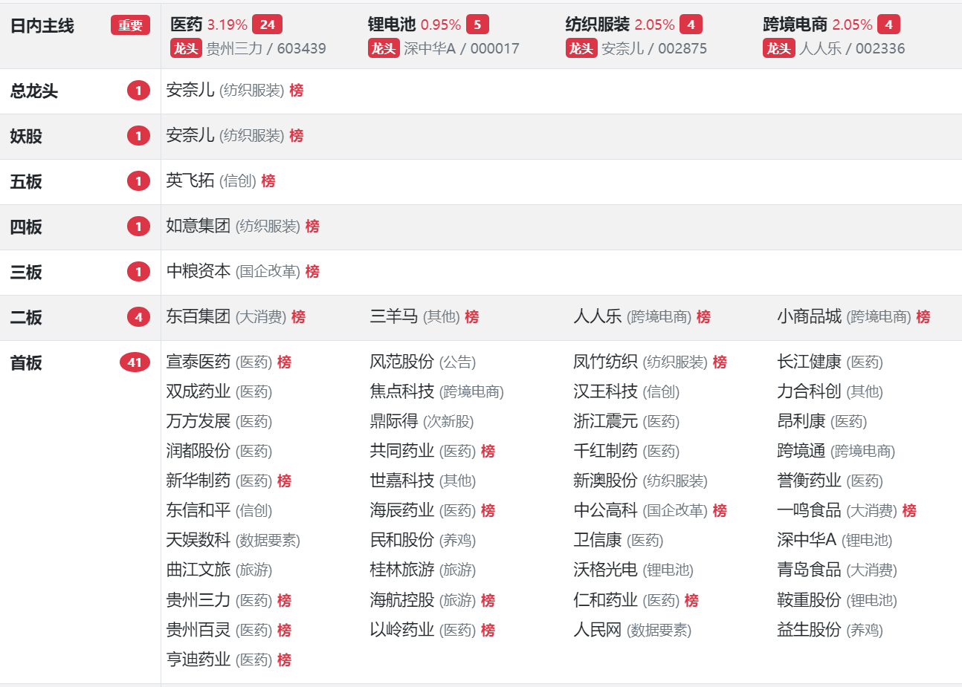Image resolution: width=962 pixels, height=687 pixels.
Task: Open stock 曲江文旅
Action: point(198,570)
